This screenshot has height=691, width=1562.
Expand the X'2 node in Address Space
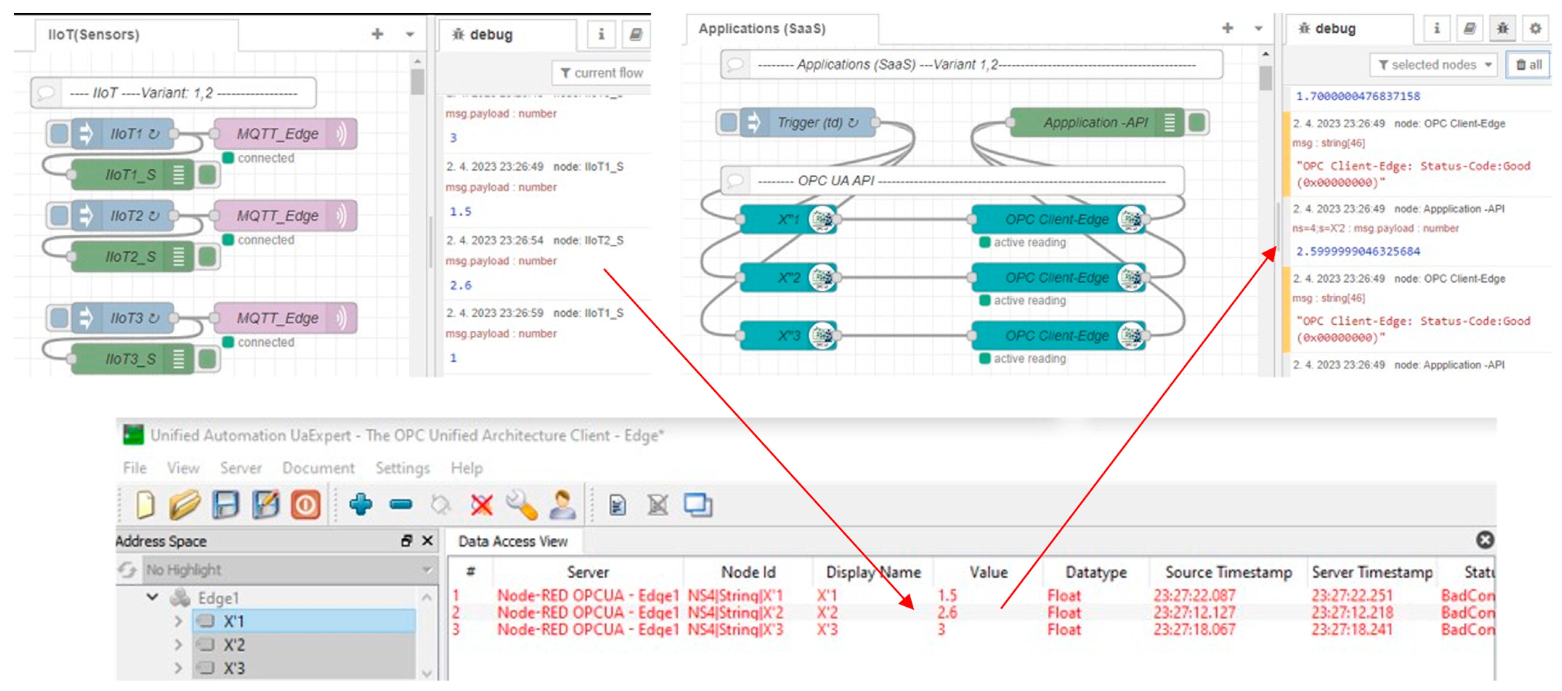pyautogui.click(x=178, y=644)
